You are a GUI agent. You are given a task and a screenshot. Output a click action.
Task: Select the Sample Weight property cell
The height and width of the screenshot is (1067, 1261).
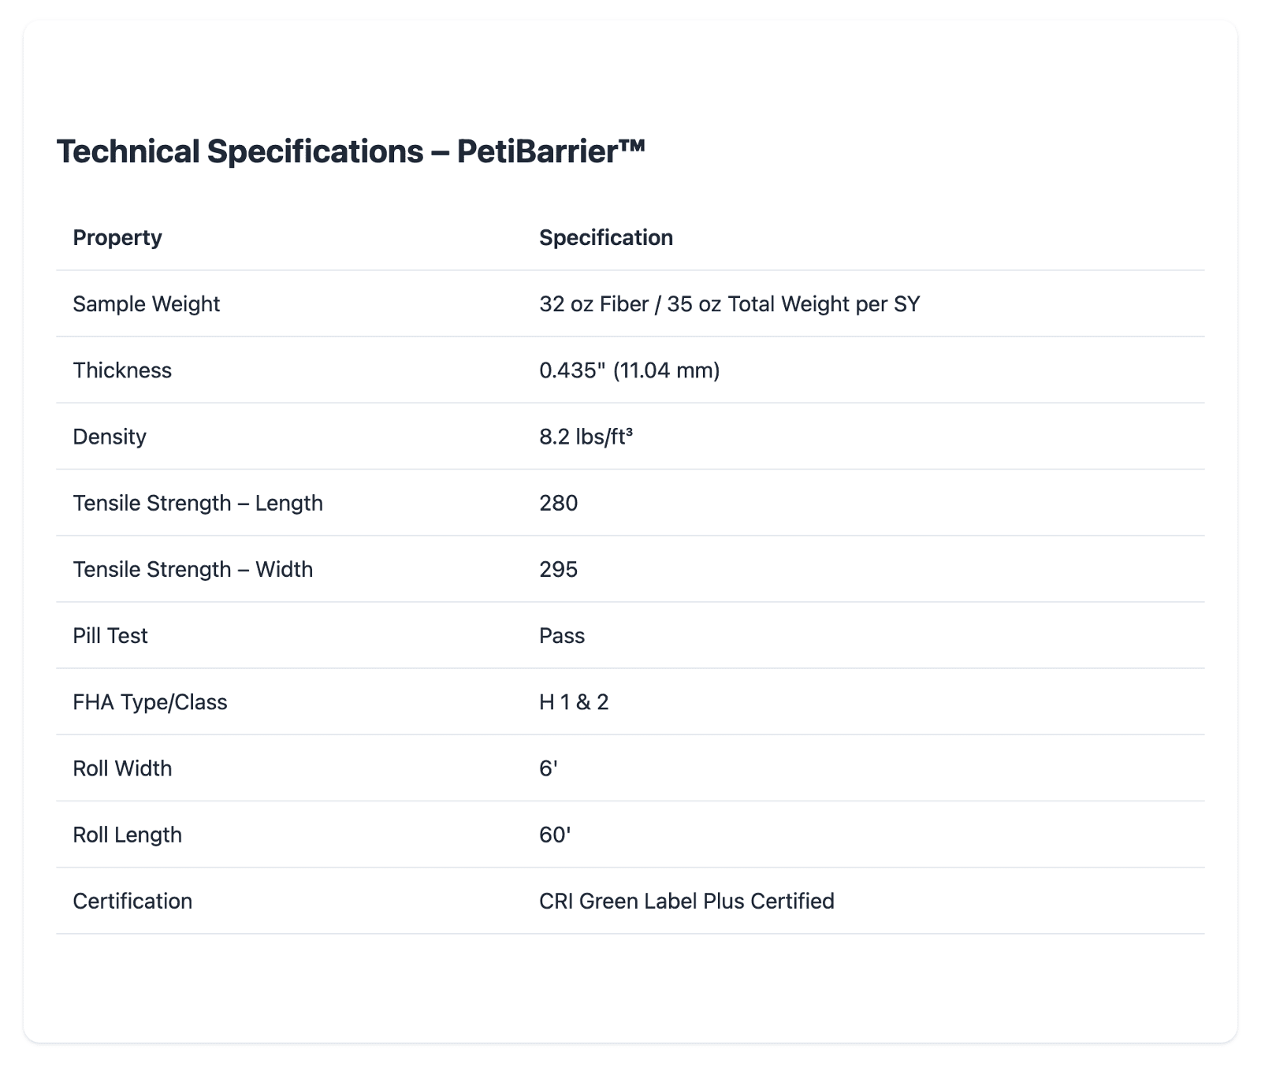coord(146,303)
